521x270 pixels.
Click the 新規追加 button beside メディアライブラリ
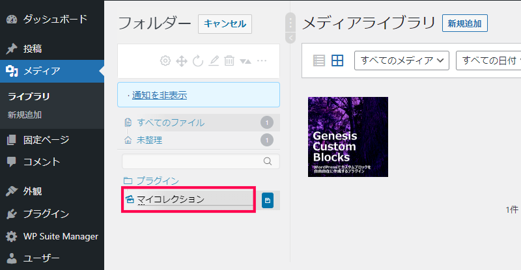coord(464,23)
